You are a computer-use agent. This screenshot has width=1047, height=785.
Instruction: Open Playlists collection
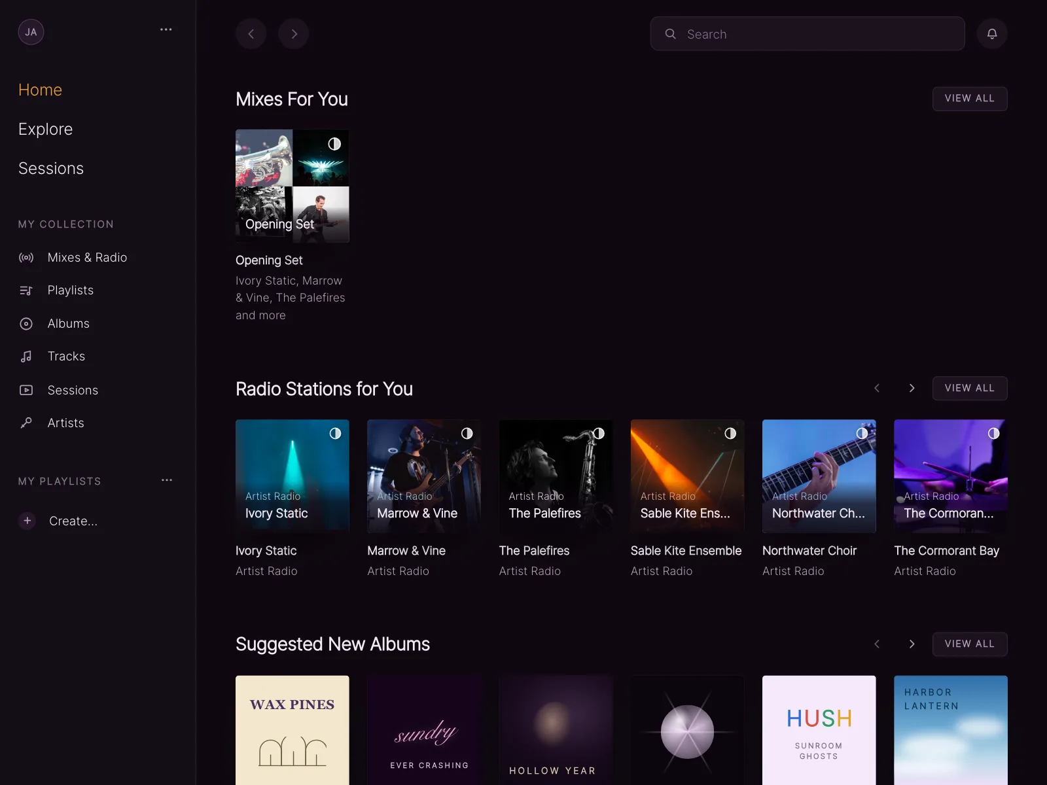(71, 290)
